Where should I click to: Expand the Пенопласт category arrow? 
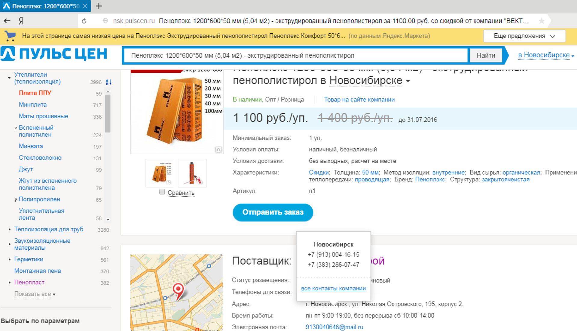click(9, 282)
